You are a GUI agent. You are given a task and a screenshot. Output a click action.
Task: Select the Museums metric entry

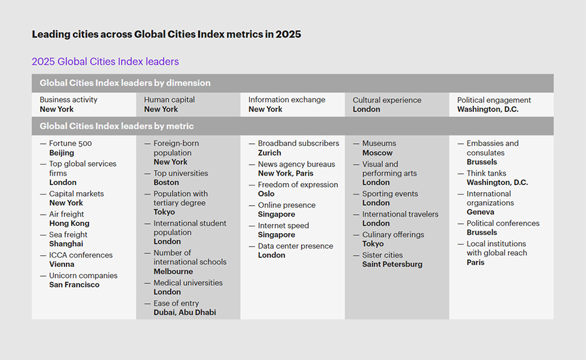click(x=379, y=144)
